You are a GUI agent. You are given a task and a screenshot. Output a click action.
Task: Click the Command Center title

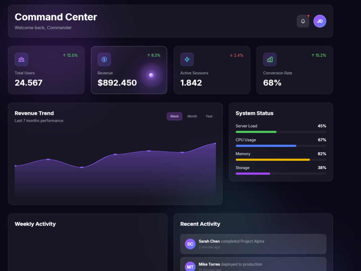[x=56, y=17]
